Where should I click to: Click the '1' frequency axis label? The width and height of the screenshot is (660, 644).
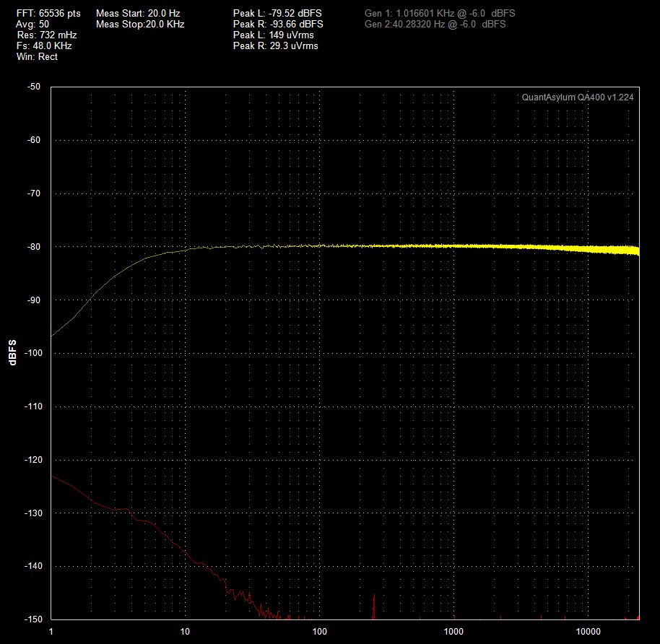point(51,632)
